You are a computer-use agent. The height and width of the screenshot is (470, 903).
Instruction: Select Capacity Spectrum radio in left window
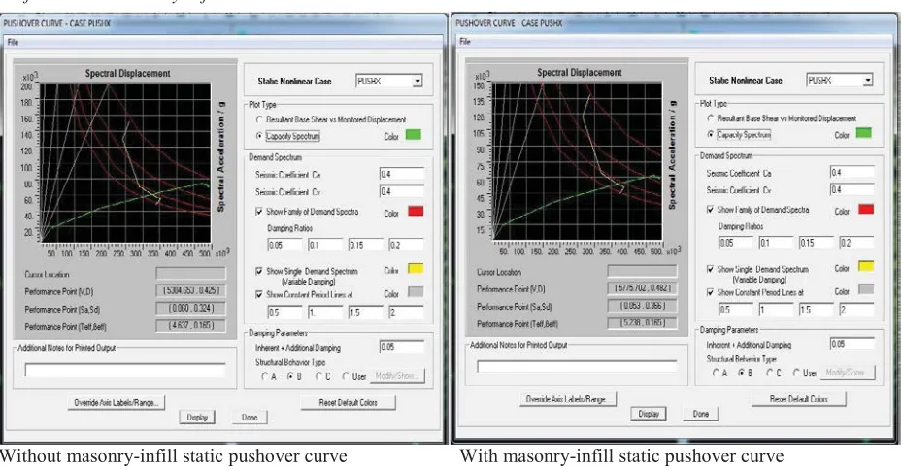point(259,136)
